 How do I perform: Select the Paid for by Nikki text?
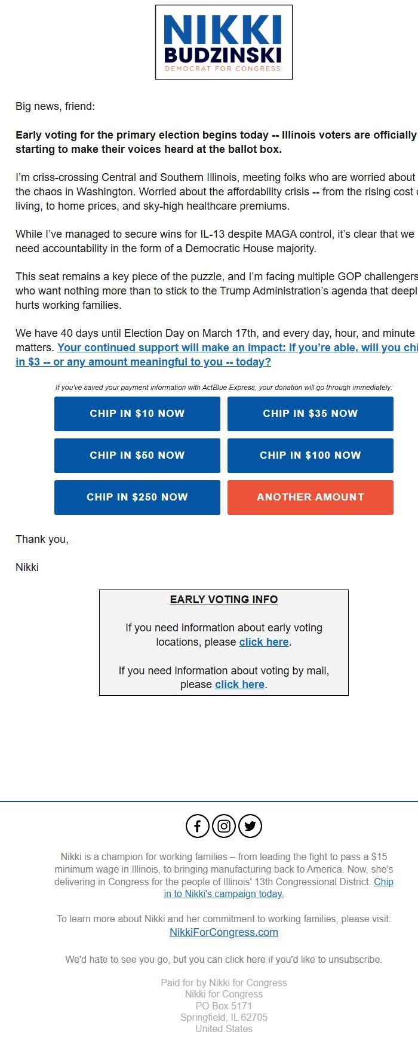[x=223, y=982]
